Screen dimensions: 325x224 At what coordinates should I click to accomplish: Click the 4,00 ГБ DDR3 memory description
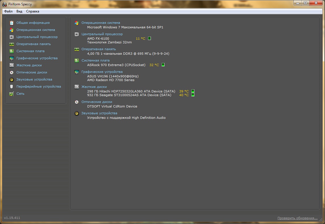point(128,54)
